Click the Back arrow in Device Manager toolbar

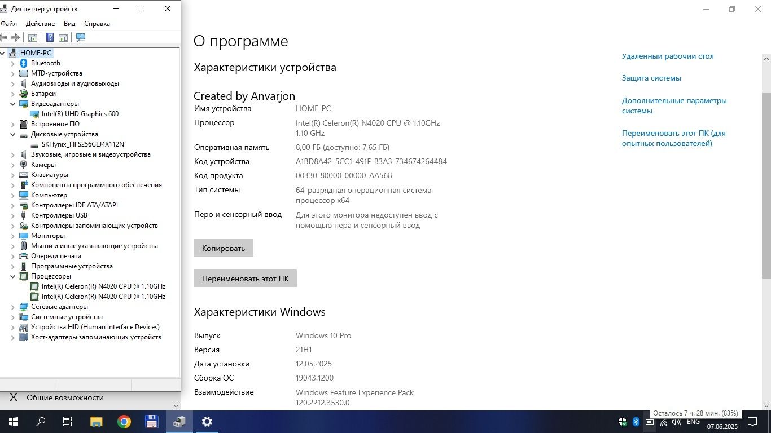pyautogui.click(x=3, y=37)
